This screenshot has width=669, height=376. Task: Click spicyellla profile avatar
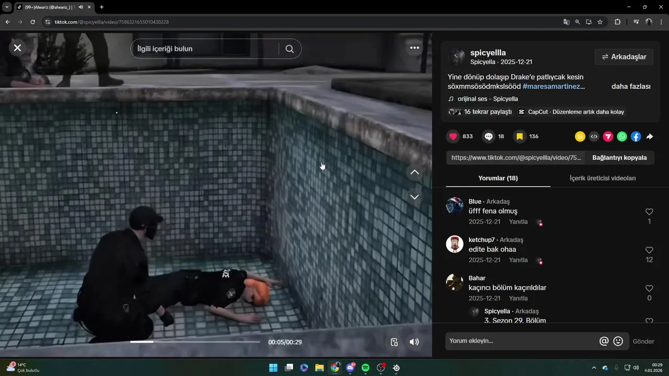point(456,57)
